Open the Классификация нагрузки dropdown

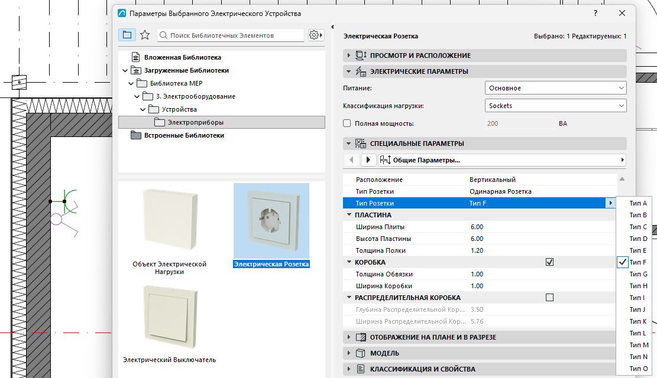pos(556,106)
